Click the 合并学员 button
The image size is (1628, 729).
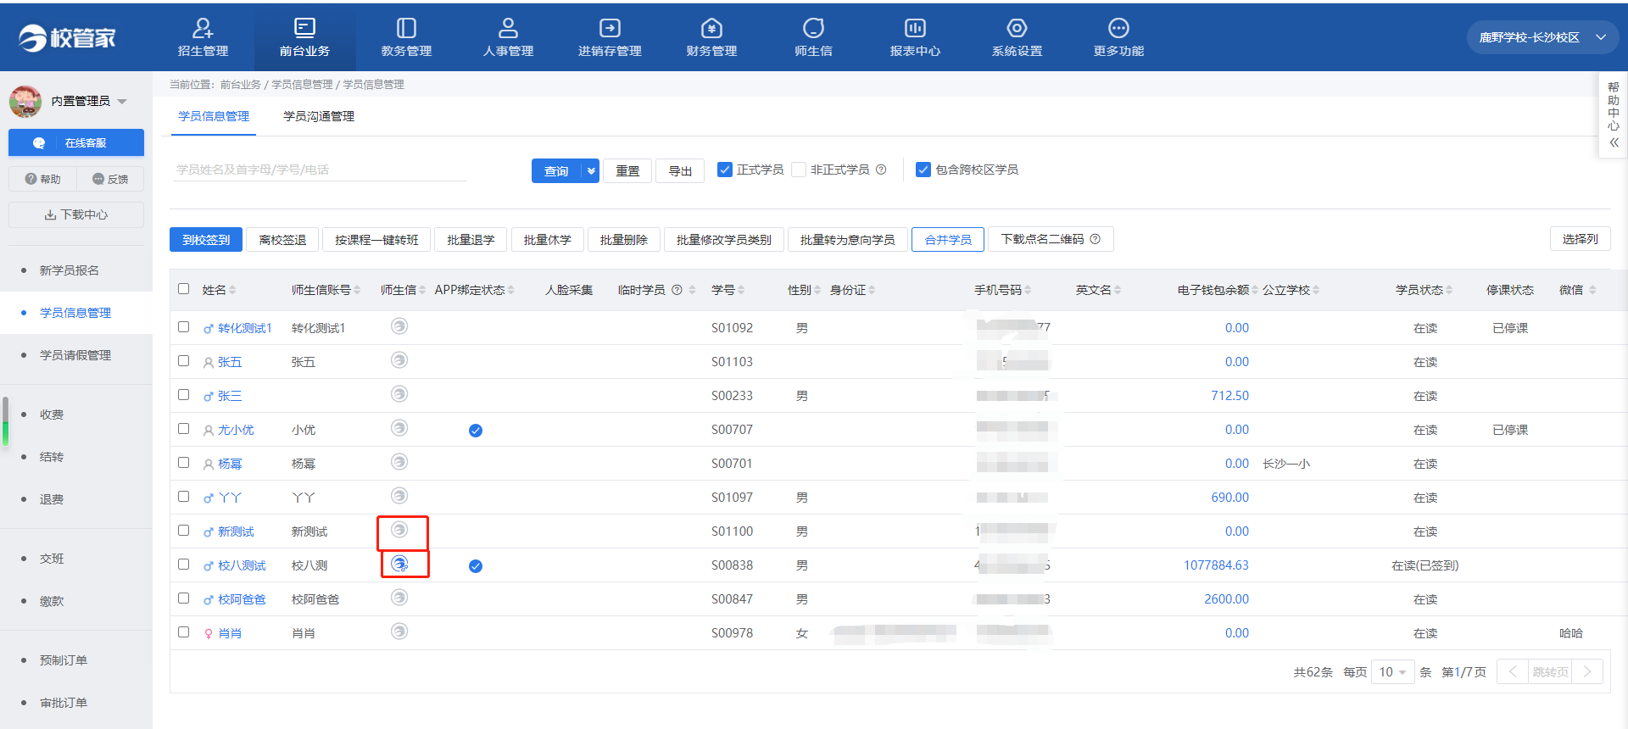[x=948, y=240]
